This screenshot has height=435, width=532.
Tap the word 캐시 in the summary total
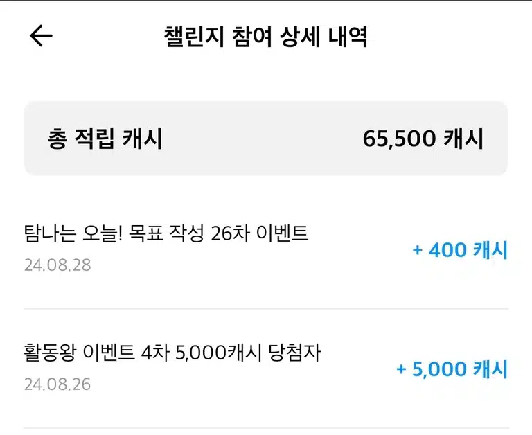(x=463, y=139)
